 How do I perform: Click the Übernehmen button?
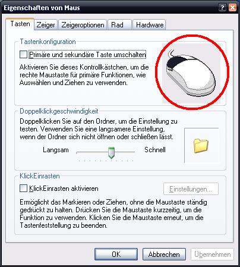pyautogui.click(x=212, y=255)
